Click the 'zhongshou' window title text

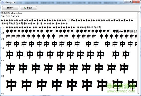(x=10, y=2)
